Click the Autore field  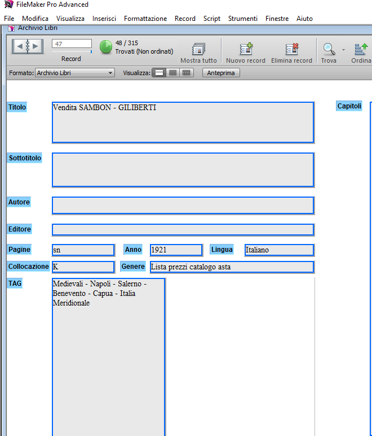183,205
